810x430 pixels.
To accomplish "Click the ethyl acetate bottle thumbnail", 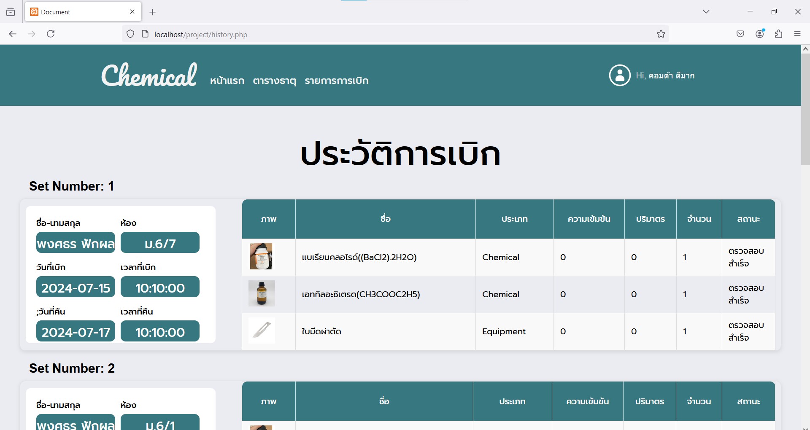I will point(262,293).
